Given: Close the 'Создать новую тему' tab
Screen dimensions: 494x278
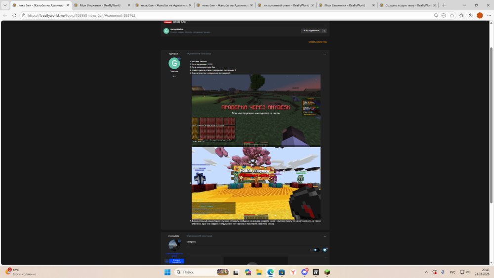Looking at the screenshot, I should 434,5.
